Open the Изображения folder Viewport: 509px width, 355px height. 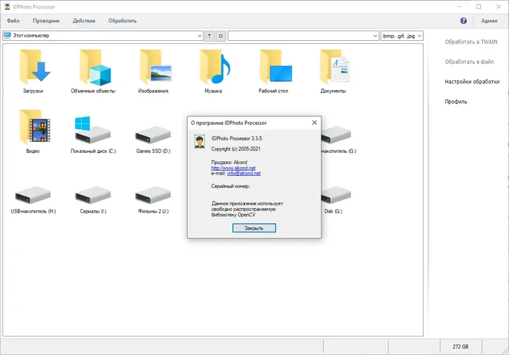(153, 71)
